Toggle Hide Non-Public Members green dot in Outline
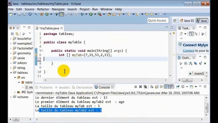218x123 pixels. point(205,64)
